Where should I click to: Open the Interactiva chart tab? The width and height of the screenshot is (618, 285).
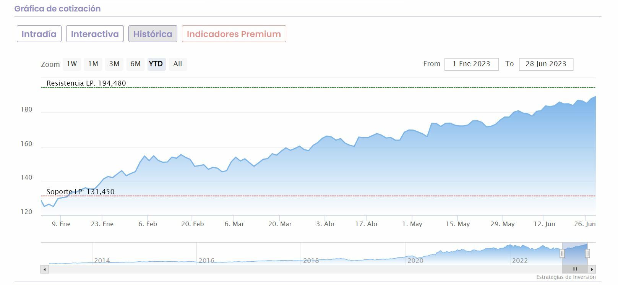point(95,34)
